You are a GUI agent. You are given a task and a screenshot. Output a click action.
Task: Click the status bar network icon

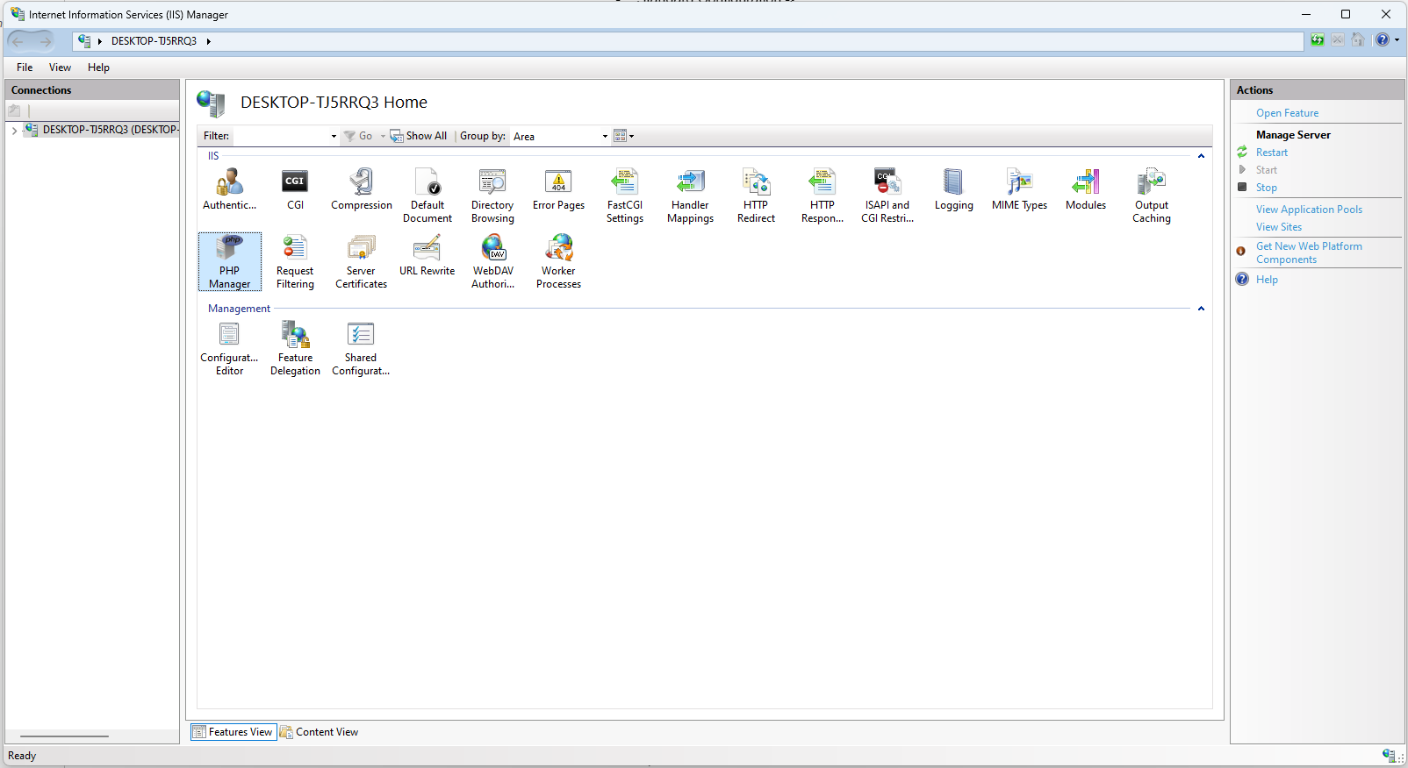coord(1388,756)
